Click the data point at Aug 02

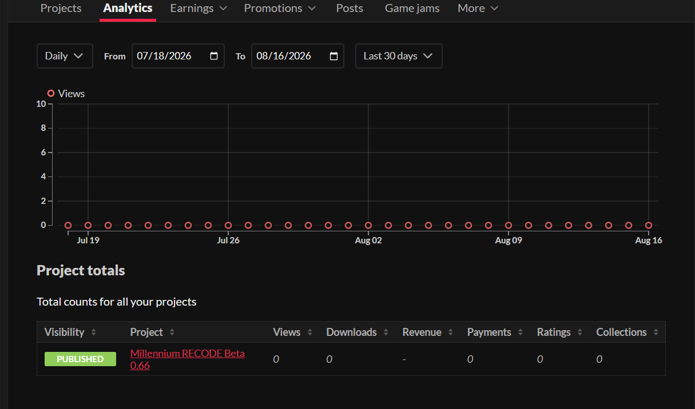tap(368, 225)
